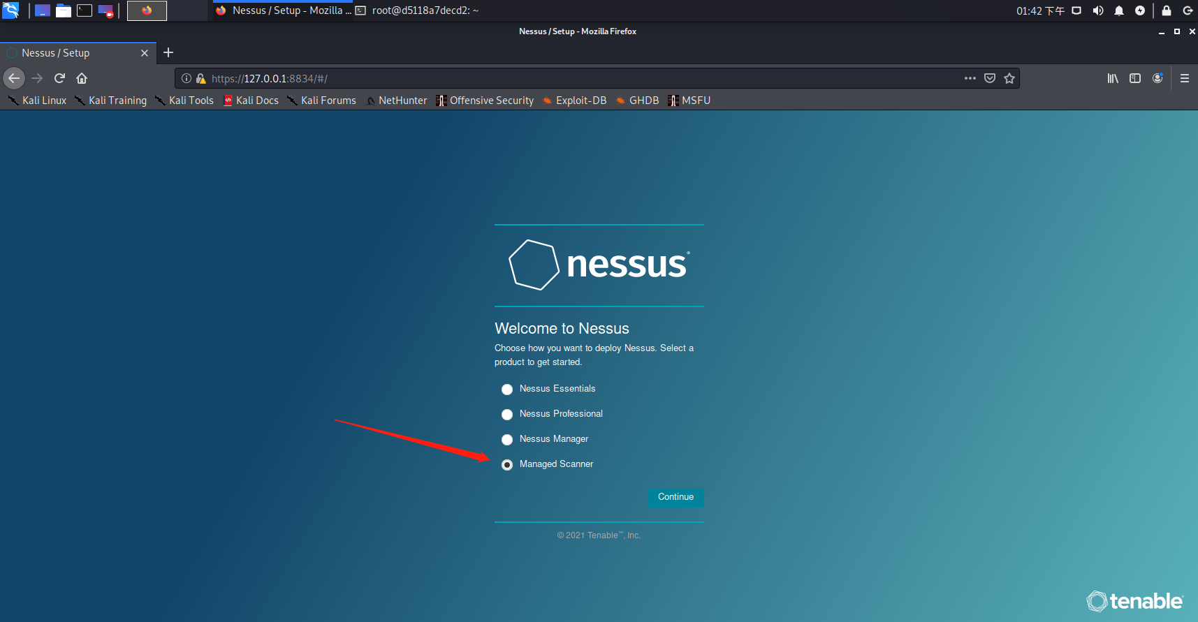Viewport: 1198px width, 622px height.
Task: Open the Firefox Library icon
Action: pyautogui.click(x=1113, y=78)
